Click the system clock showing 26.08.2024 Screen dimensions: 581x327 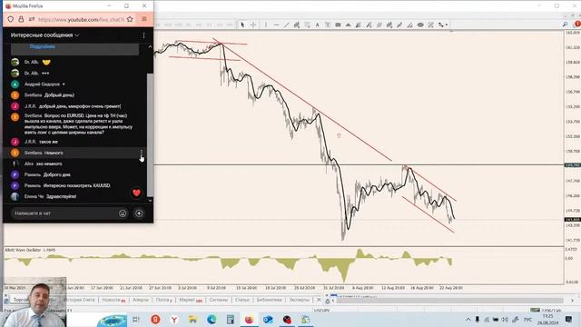(547, 319)
